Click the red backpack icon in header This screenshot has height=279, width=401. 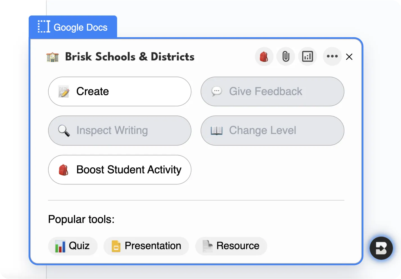tap(264, 57)
